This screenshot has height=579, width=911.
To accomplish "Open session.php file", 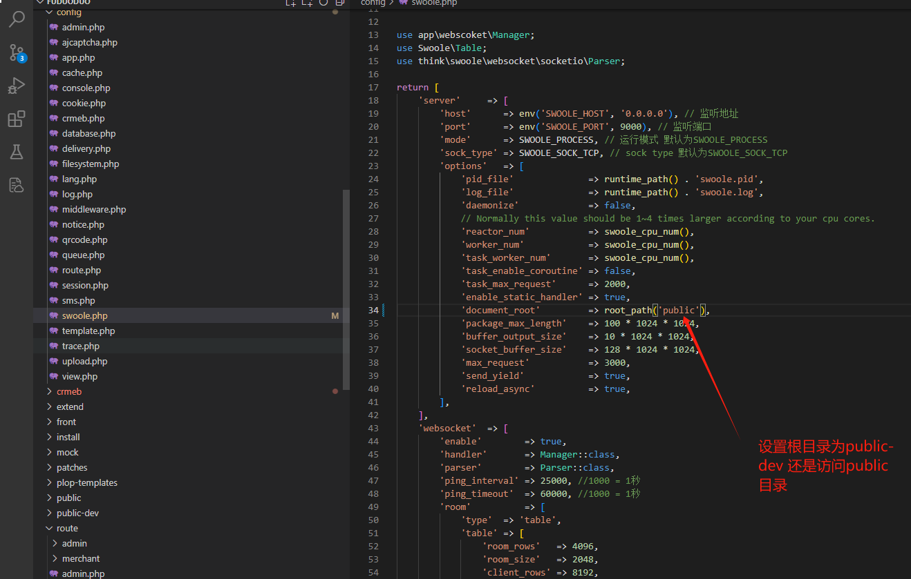I will [85, 285].
